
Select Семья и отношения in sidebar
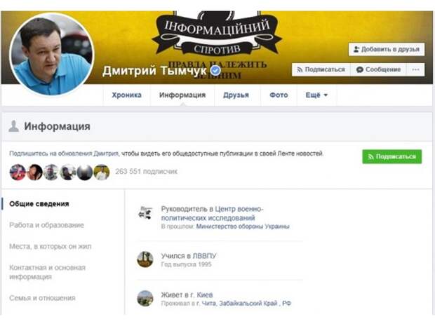[x=42, y=298]
